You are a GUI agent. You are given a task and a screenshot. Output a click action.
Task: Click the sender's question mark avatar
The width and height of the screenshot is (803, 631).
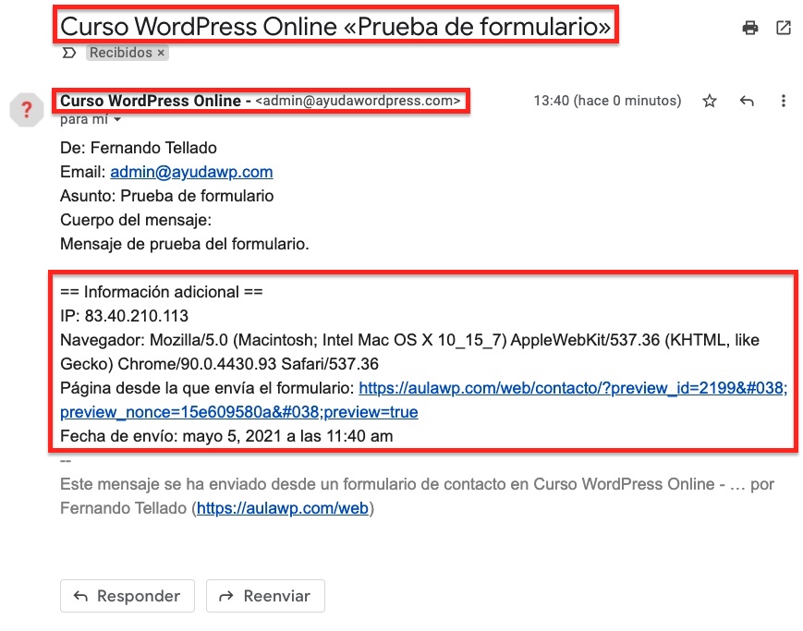[x=27, y=110]
